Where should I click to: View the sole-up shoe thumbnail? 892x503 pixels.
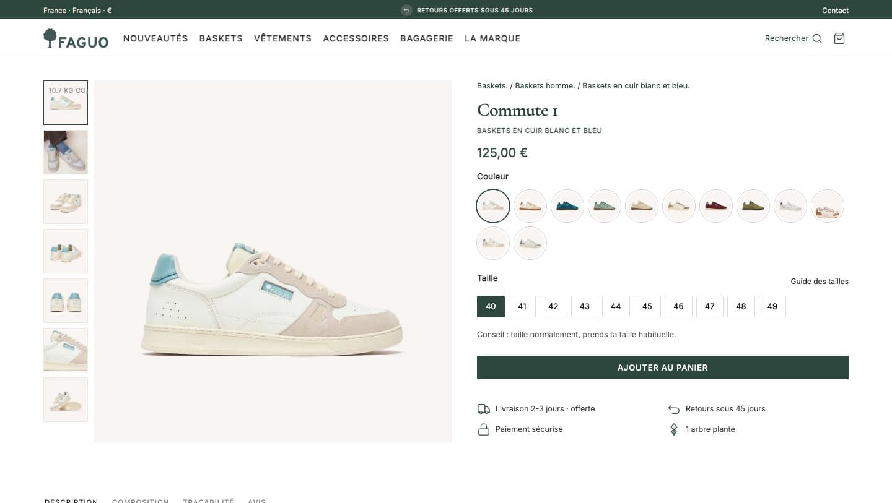66,400
